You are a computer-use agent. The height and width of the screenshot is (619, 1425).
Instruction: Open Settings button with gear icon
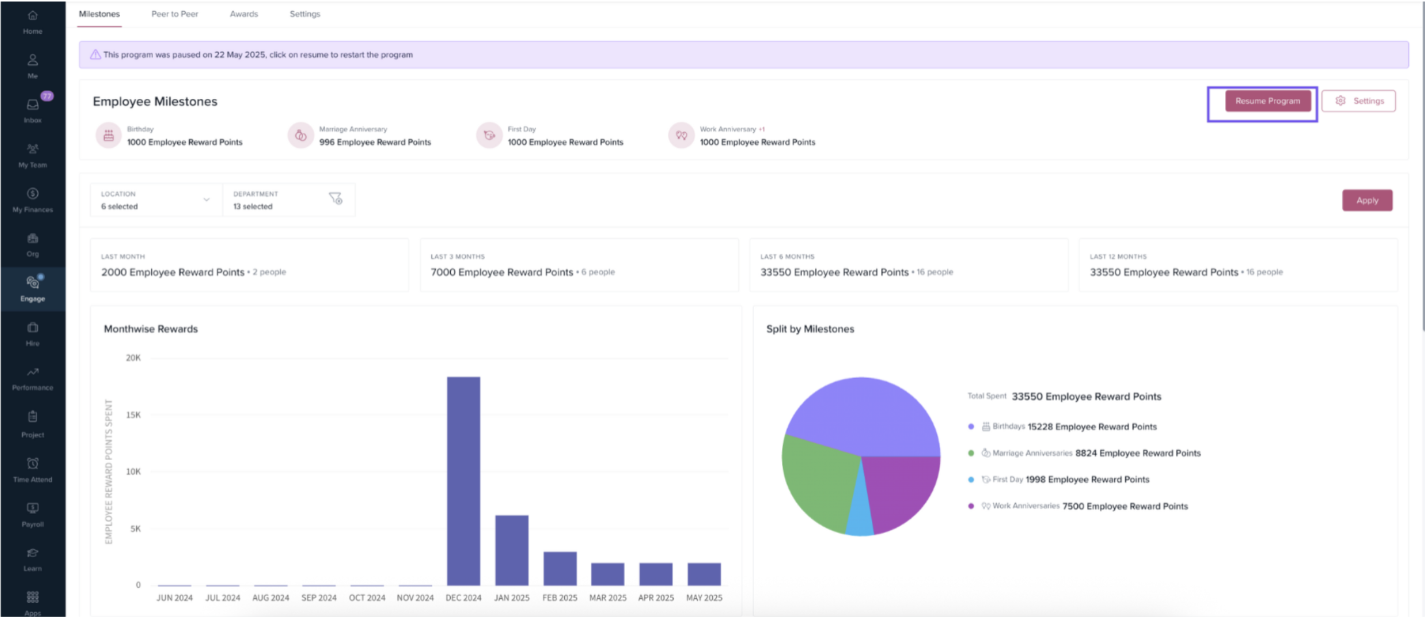[1359, 101]
